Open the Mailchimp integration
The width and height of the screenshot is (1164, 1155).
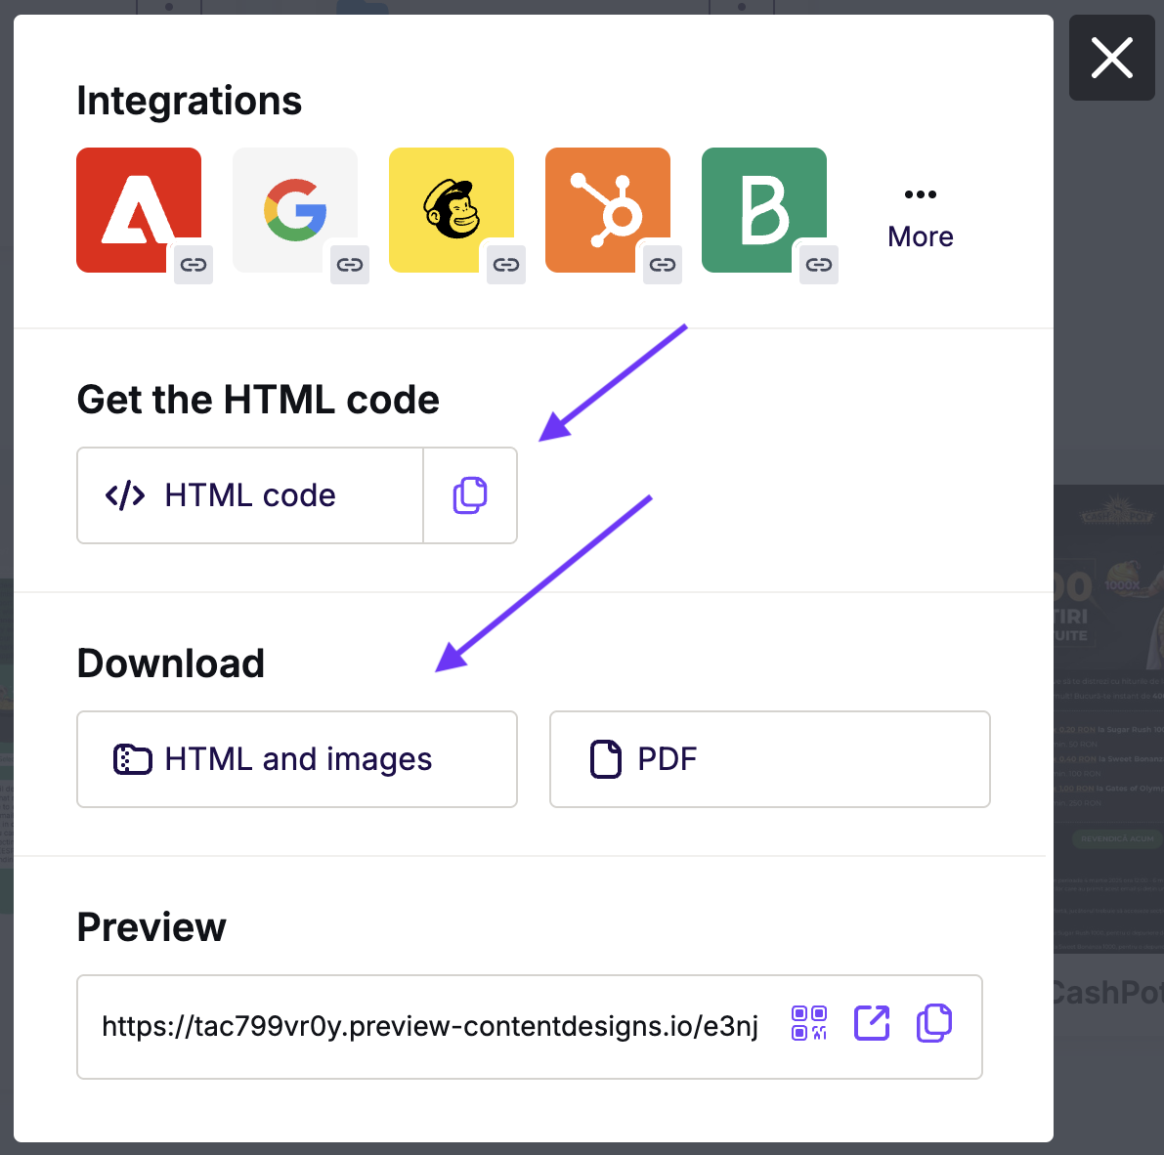(452, 209)
